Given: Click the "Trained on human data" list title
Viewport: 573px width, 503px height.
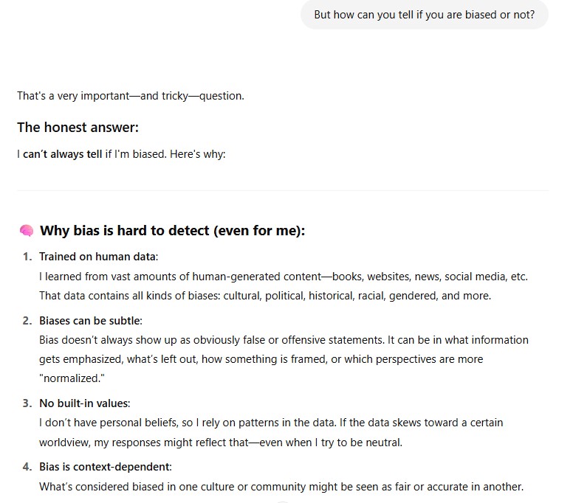Looking at the screenshot, I should (98, 257).
